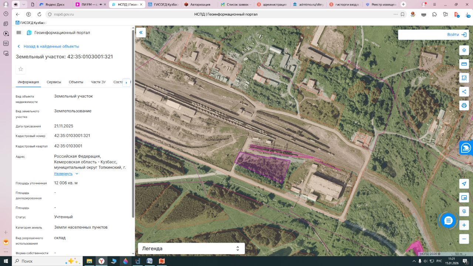Click the area value 12 006 кв. м
The width and height of the screenshot is (473, 266).
[66, 183]
